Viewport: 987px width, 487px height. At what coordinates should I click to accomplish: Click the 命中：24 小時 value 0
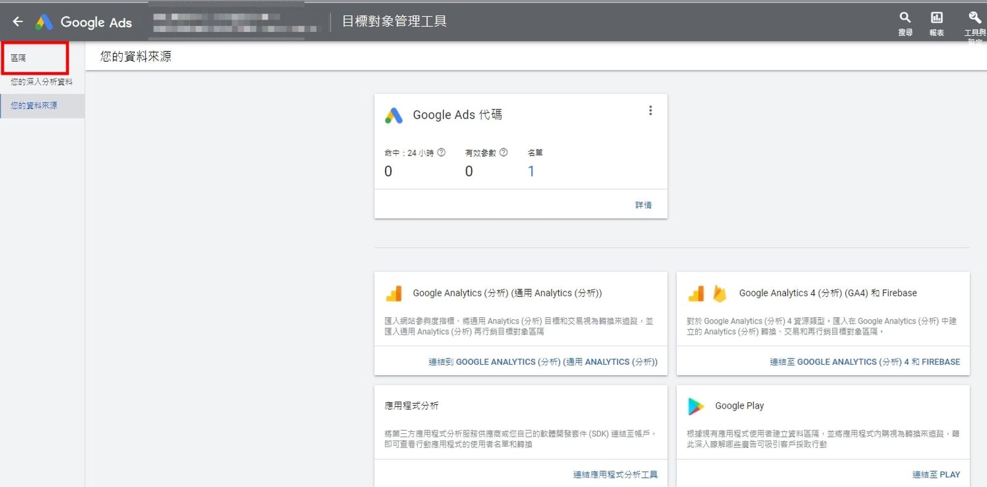[388, 171]
